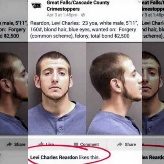Open the blurred profile mugshot at left edge
Screen dimensions: 164x164
14,88
